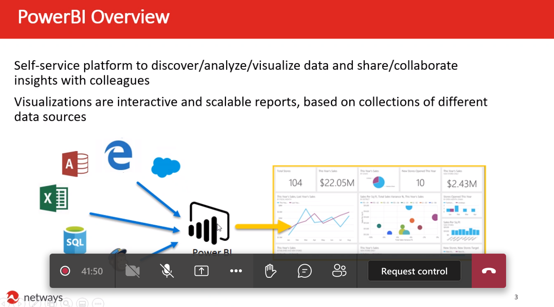
Task: Show the participants panel
Action: tap(339, 271)
